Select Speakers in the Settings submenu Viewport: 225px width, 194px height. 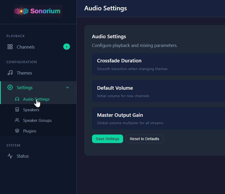(31, 110)
